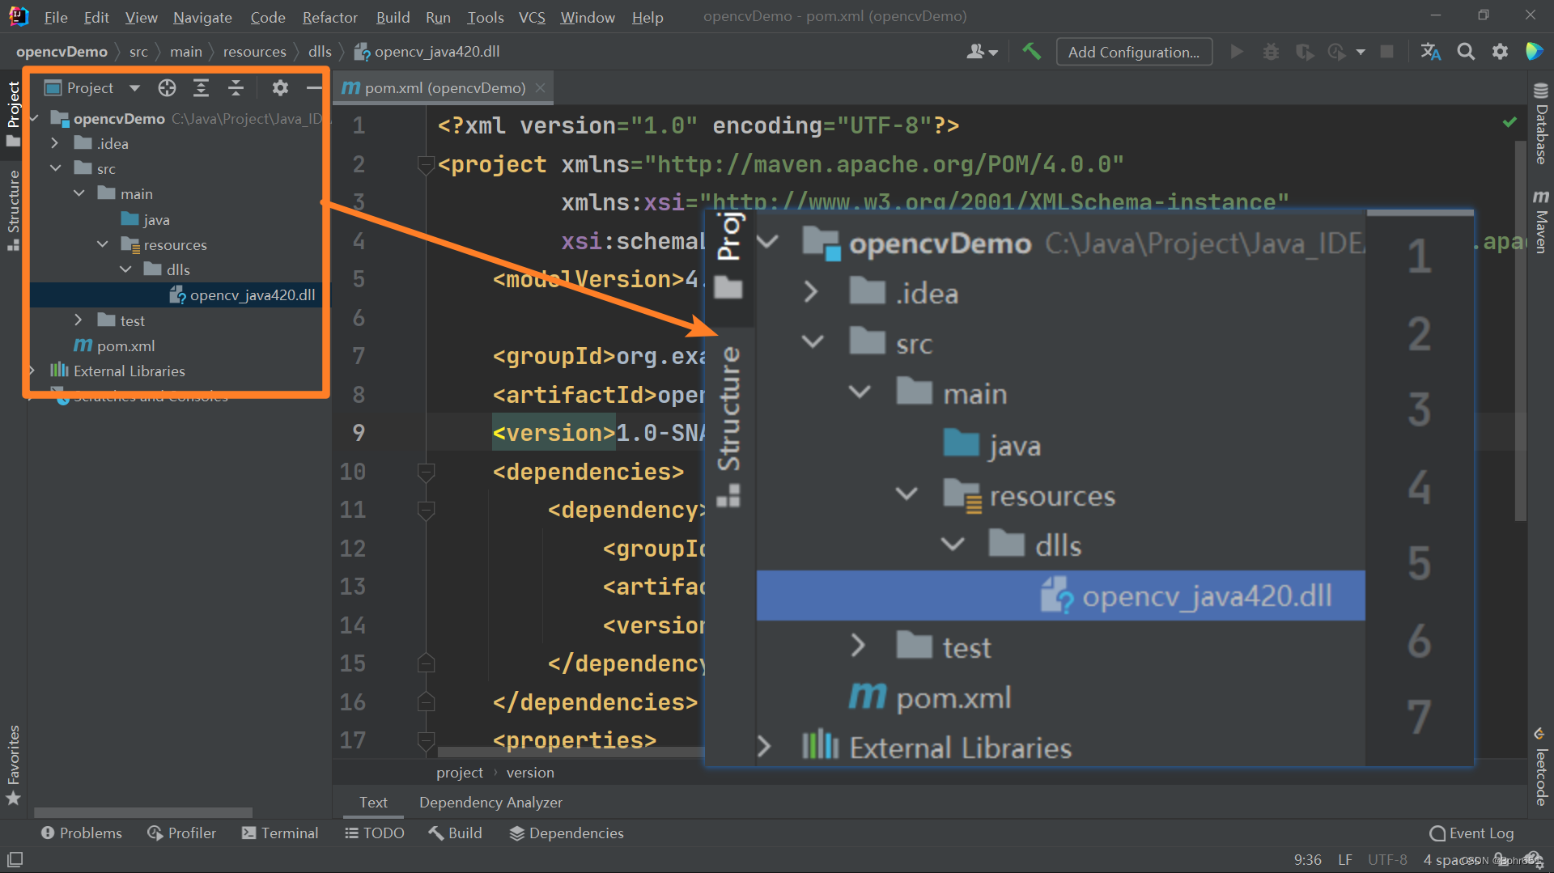1554x873 pixels.
Task: Click the Debug bug icon
Action: pos(1271,52)
